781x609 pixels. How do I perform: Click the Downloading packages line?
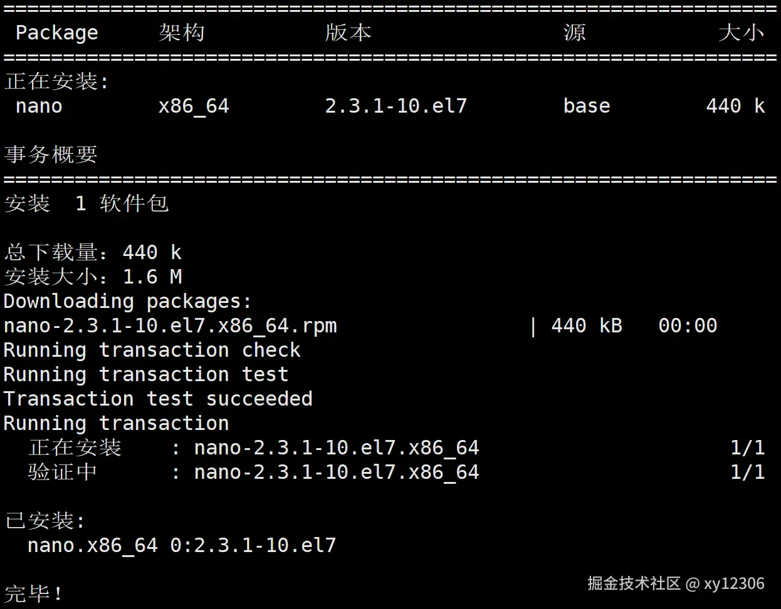coord(127,301)
